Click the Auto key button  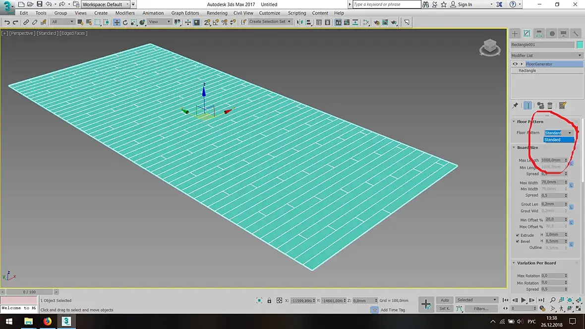coord(444,300)
